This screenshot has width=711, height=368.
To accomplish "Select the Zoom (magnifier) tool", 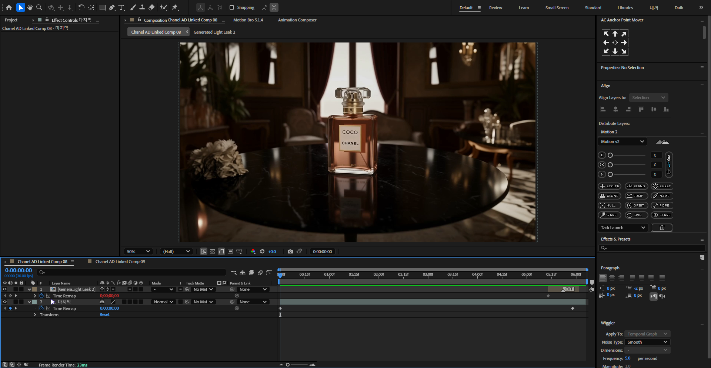I will (39, 7).
